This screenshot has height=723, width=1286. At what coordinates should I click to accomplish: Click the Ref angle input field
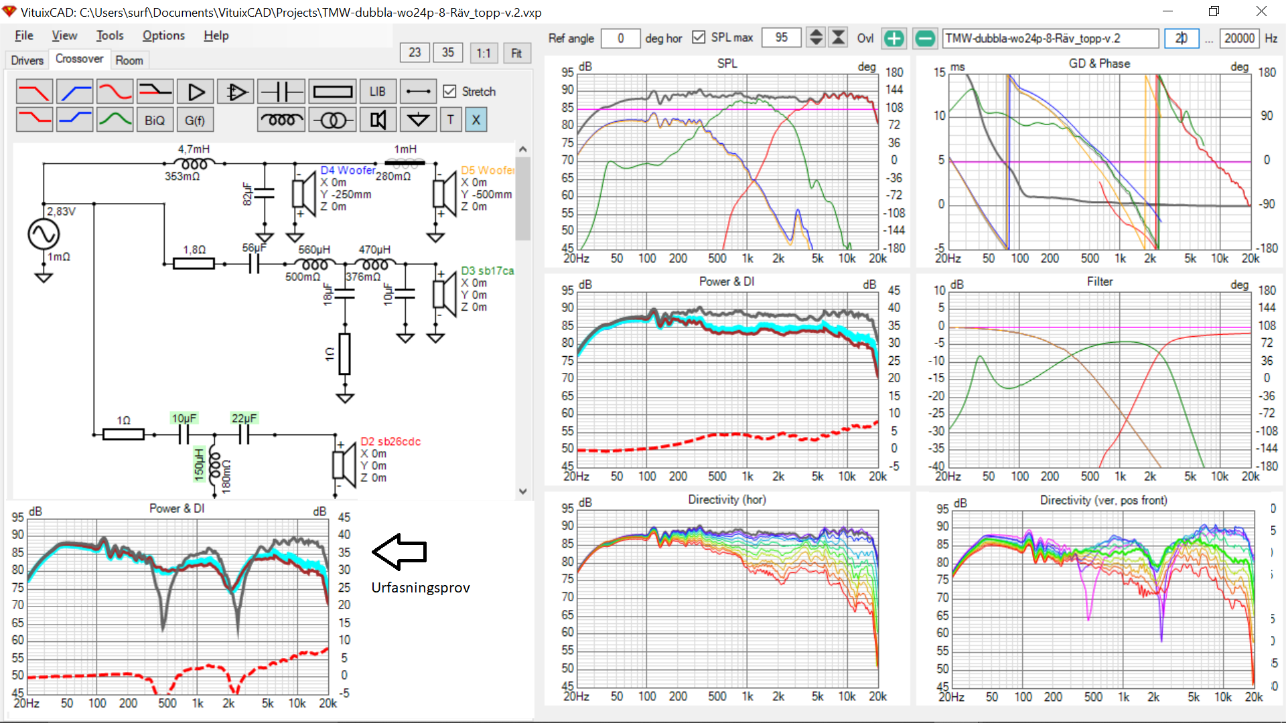(620, 38)
